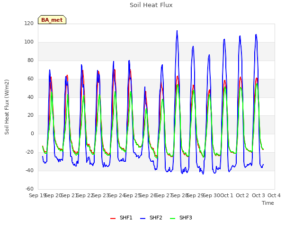Image resolution: width=303 pixels, height=227 pixels.
Task: Click the last blue SHF2 peak near Oct 3
Action: [x=256, y=35]
